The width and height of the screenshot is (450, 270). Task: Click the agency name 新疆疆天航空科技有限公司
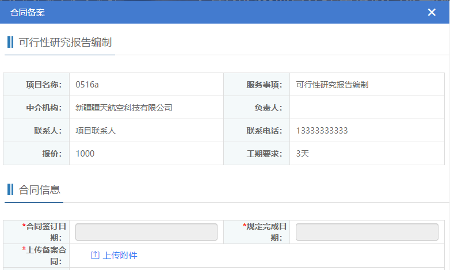(x=124, y=108)
